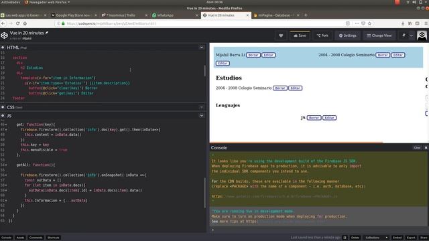Screen dimensions: 429x241
Task: Open Navegador web Firefox app menu
Action: [x=47, y=2]
